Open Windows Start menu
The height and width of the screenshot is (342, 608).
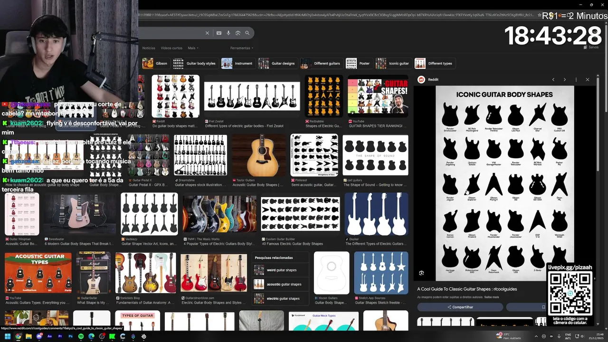(8, 336)
